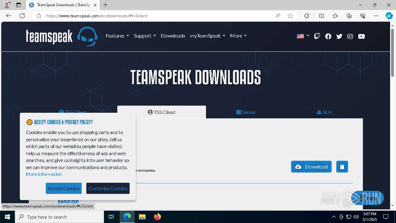
Task: Launch Firefox from the taskbar
Action: point(157,217)
